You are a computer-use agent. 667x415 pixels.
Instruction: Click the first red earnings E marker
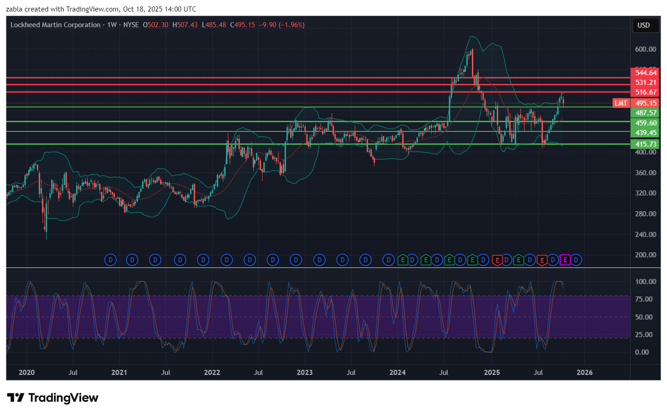point(497,260)
